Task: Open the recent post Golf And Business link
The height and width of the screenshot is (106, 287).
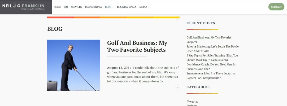Action: coord(209,40)
